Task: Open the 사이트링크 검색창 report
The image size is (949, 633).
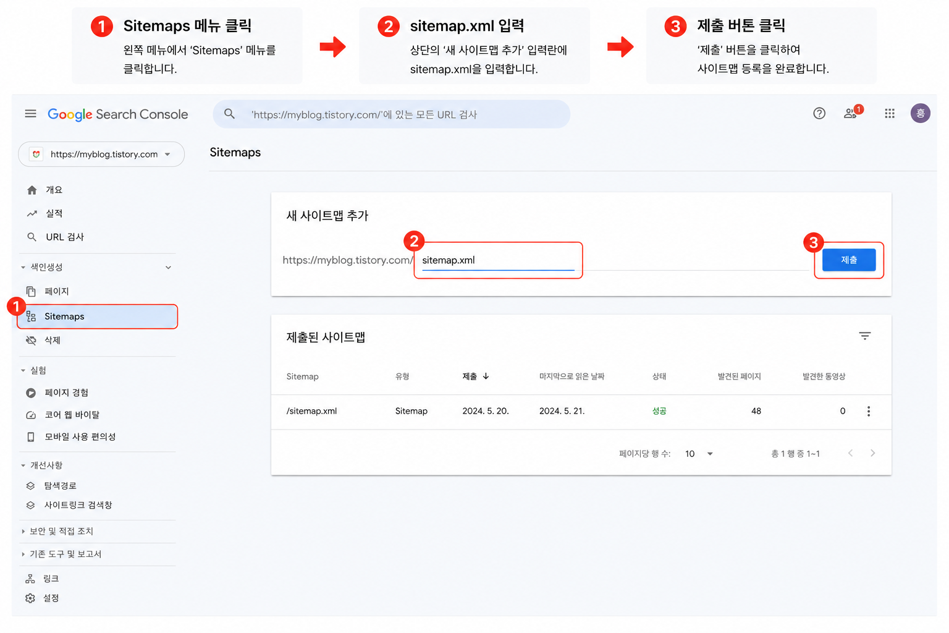Action: point(78,506)
